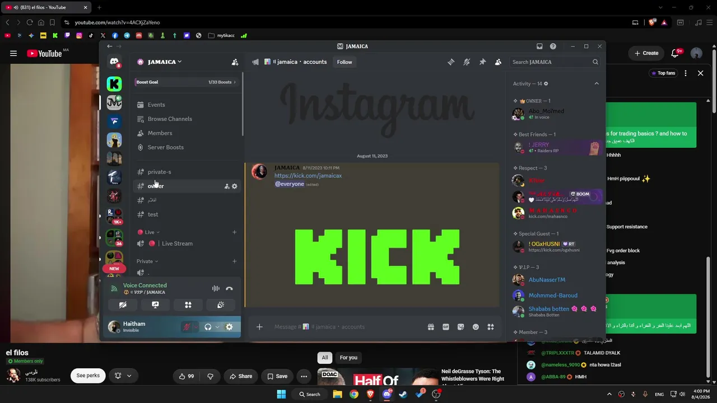
Task: Open the gift icon in message bar
Action: pyautogui.click(x=431, y=327)
